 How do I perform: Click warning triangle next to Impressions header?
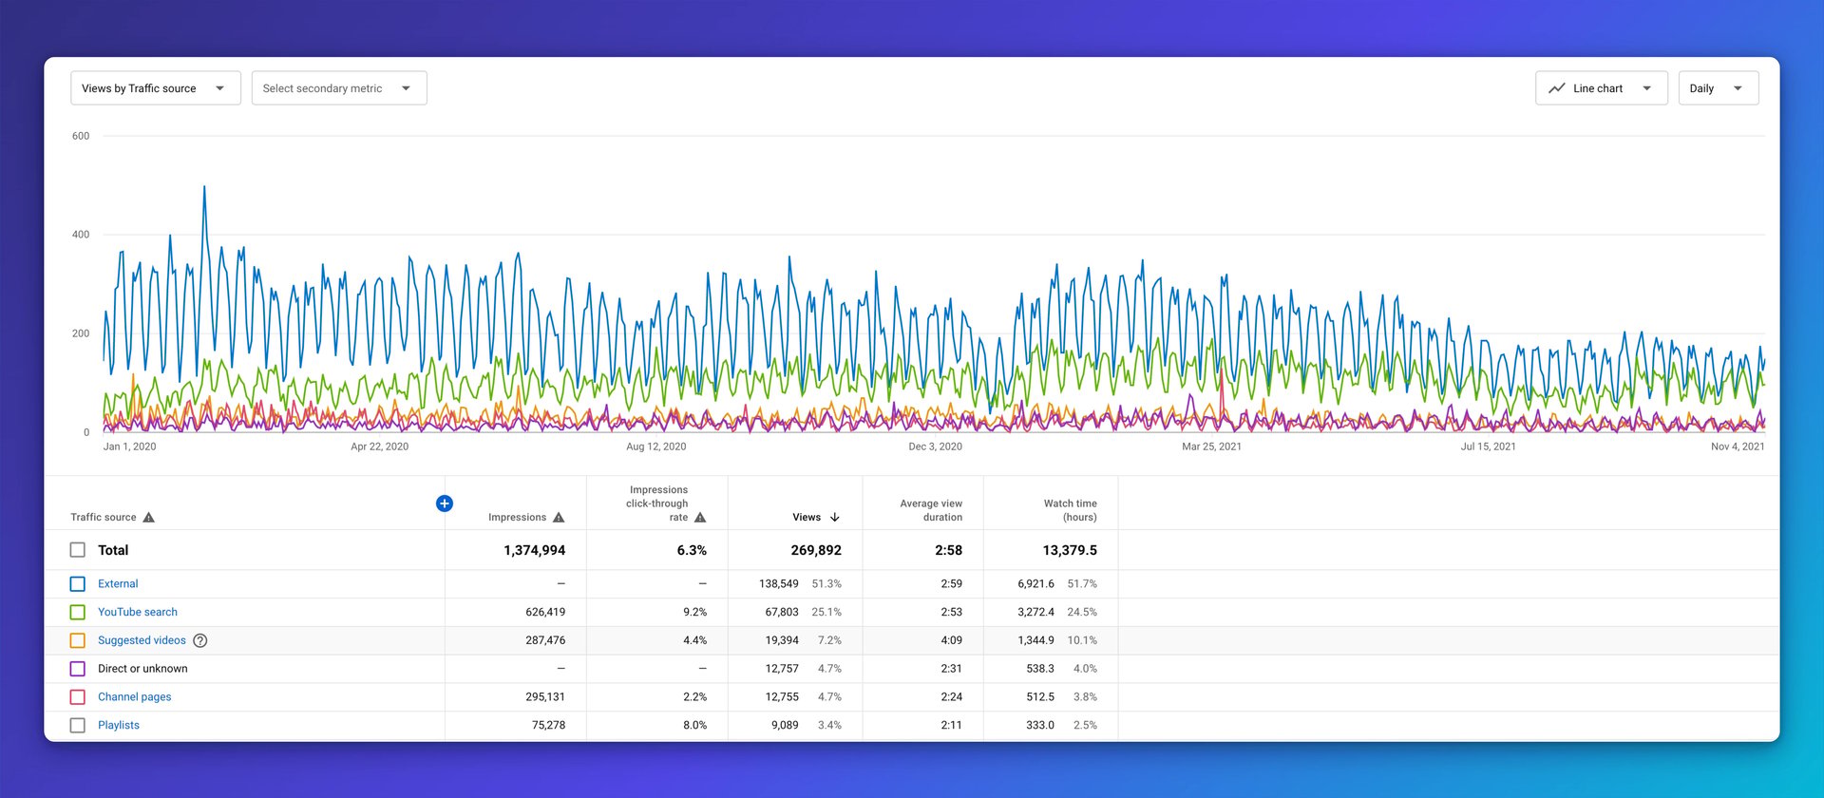(x=559, y=518)
